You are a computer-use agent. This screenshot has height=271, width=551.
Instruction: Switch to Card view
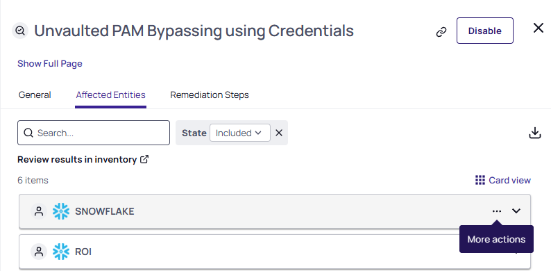coord(503,180)
